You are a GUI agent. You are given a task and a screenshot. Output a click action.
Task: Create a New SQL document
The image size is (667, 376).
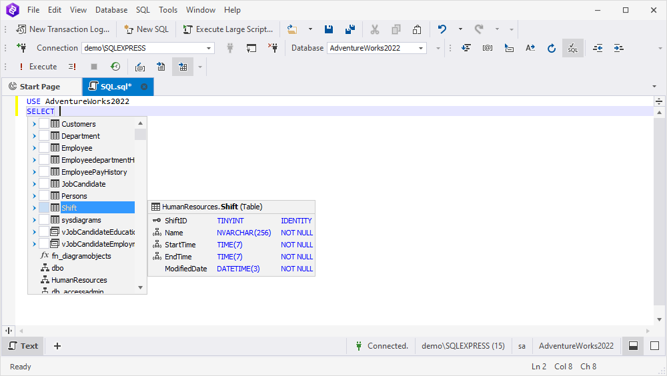146,29
